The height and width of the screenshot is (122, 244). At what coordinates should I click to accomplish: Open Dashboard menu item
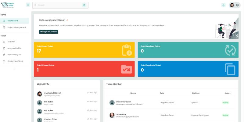pyautogui.click(x=15, y=21)
